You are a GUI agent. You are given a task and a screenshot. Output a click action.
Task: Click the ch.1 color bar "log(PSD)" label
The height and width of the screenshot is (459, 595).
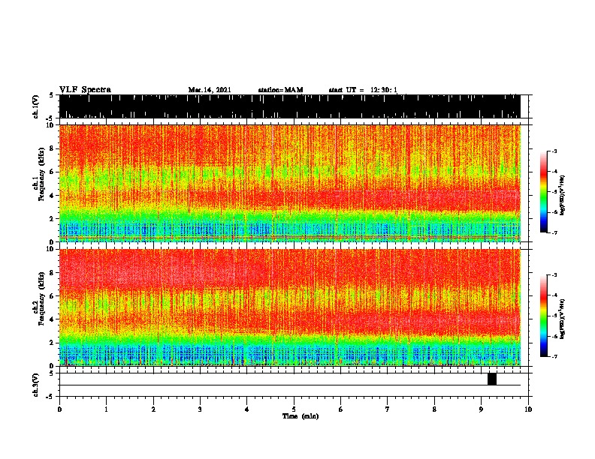563,195
